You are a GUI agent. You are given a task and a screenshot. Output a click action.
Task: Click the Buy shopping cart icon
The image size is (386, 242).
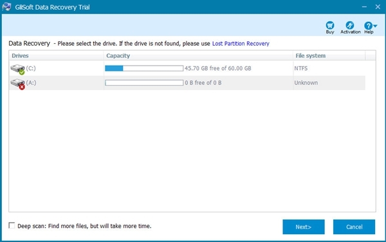tap(330, 25)
